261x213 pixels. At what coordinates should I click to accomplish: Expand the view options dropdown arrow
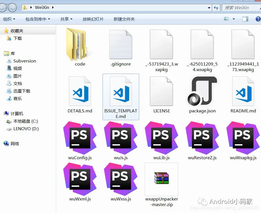pos(234,19)
